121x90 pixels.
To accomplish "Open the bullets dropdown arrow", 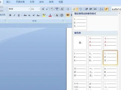I will tap(71, 9).
